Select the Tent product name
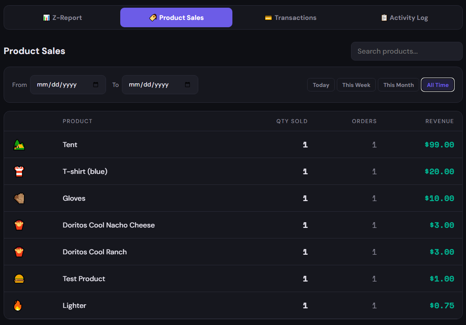The image size is (466, 325). click(70, 145)
